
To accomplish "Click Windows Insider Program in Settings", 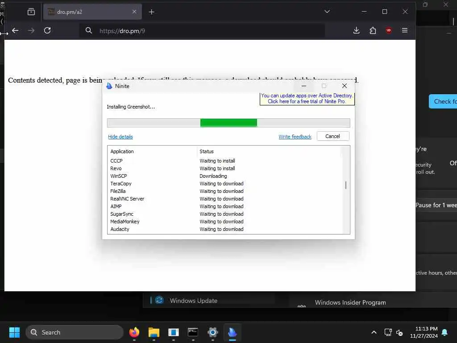I will tap(350, 302).
